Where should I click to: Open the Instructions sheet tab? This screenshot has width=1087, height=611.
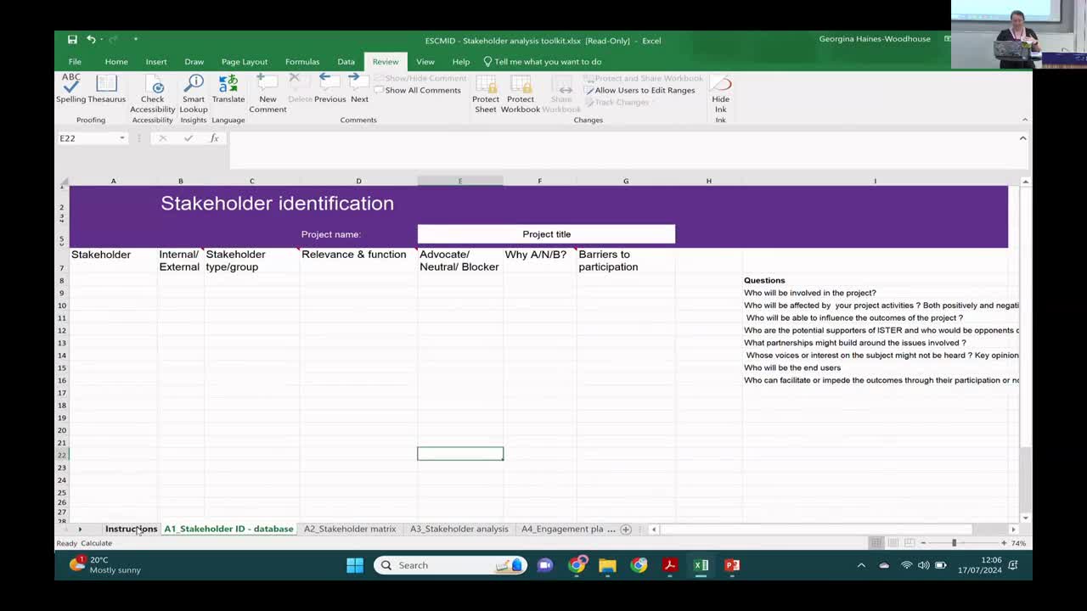coord(131,529)
